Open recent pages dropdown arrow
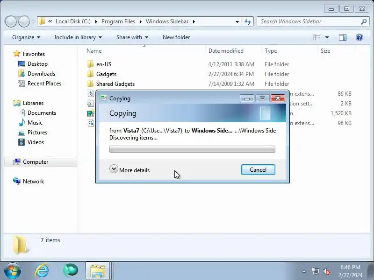Image resolution: width=374 pixels, height=280 pixels. (x=33, y=21)
